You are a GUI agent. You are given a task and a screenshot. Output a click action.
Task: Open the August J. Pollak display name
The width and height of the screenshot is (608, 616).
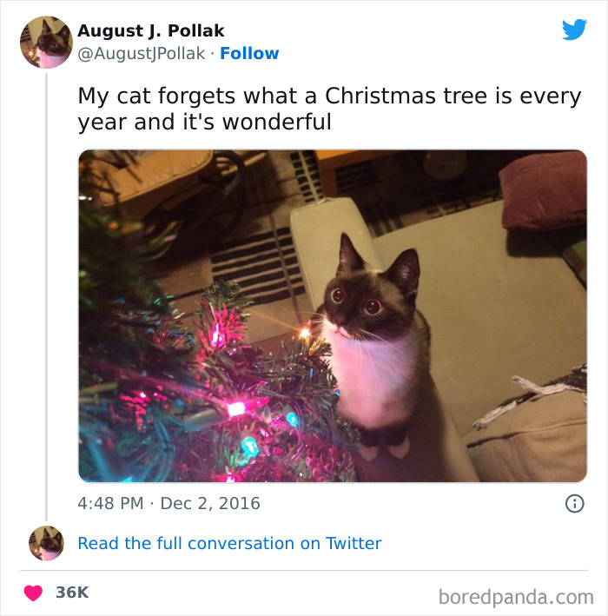(151, 30)
